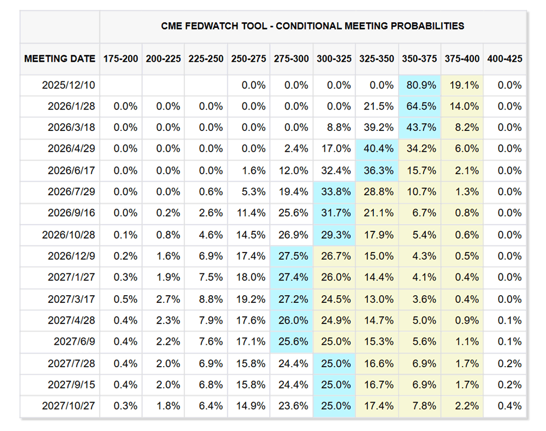Viewport: 546px width, 431px height.
Task: Select the 275-300 rate range header
Action: (291, 58)
